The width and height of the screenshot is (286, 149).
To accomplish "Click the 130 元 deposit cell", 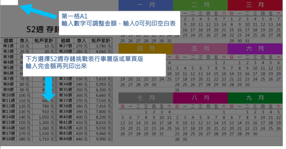I will point(25,112).
